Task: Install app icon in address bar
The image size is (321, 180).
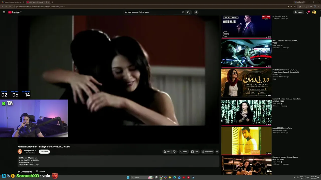Action: click(x=288, y=6)
